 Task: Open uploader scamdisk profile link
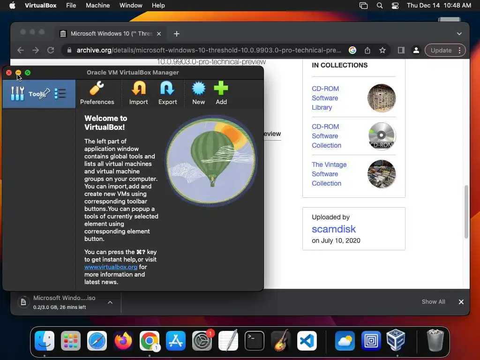click(334, 229)
